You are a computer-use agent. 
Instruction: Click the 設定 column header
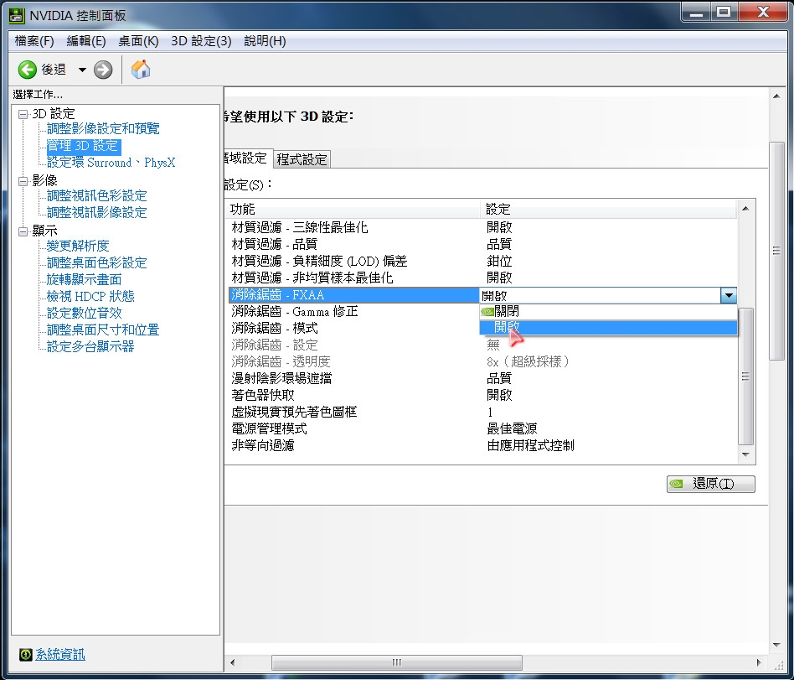pyautogui.click(x=608, y=209)
